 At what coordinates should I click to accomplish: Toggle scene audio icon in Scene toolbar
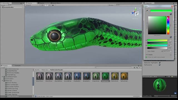click(50, 5)
